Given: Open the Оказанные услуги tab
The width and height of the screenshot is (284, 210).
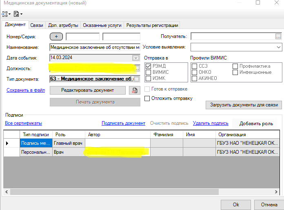Looking at the screenshot, I should point(102,25).
